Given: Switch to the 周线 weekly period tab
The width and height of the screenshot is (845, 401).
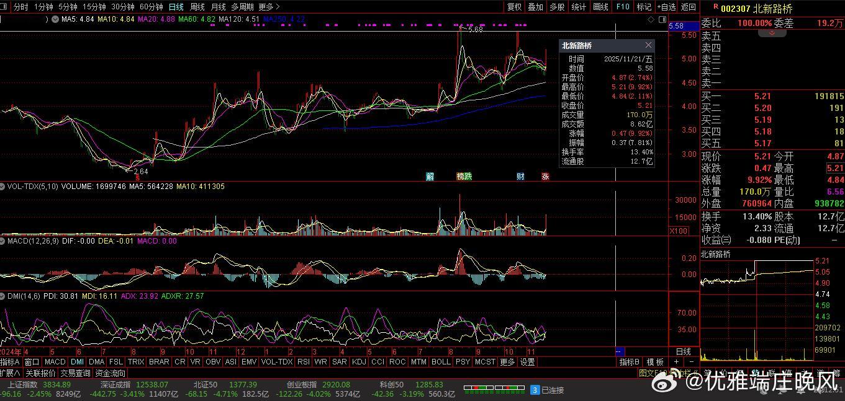Looking at the screenshot, I should pyautogui.click(x=197, y=7).
